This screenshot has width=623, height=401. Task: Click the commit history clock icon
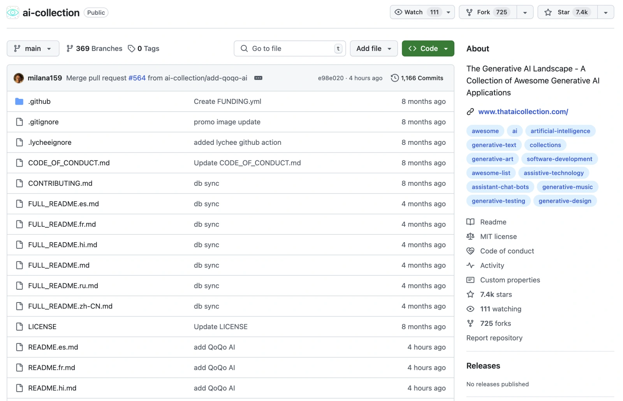click(394, 78)
